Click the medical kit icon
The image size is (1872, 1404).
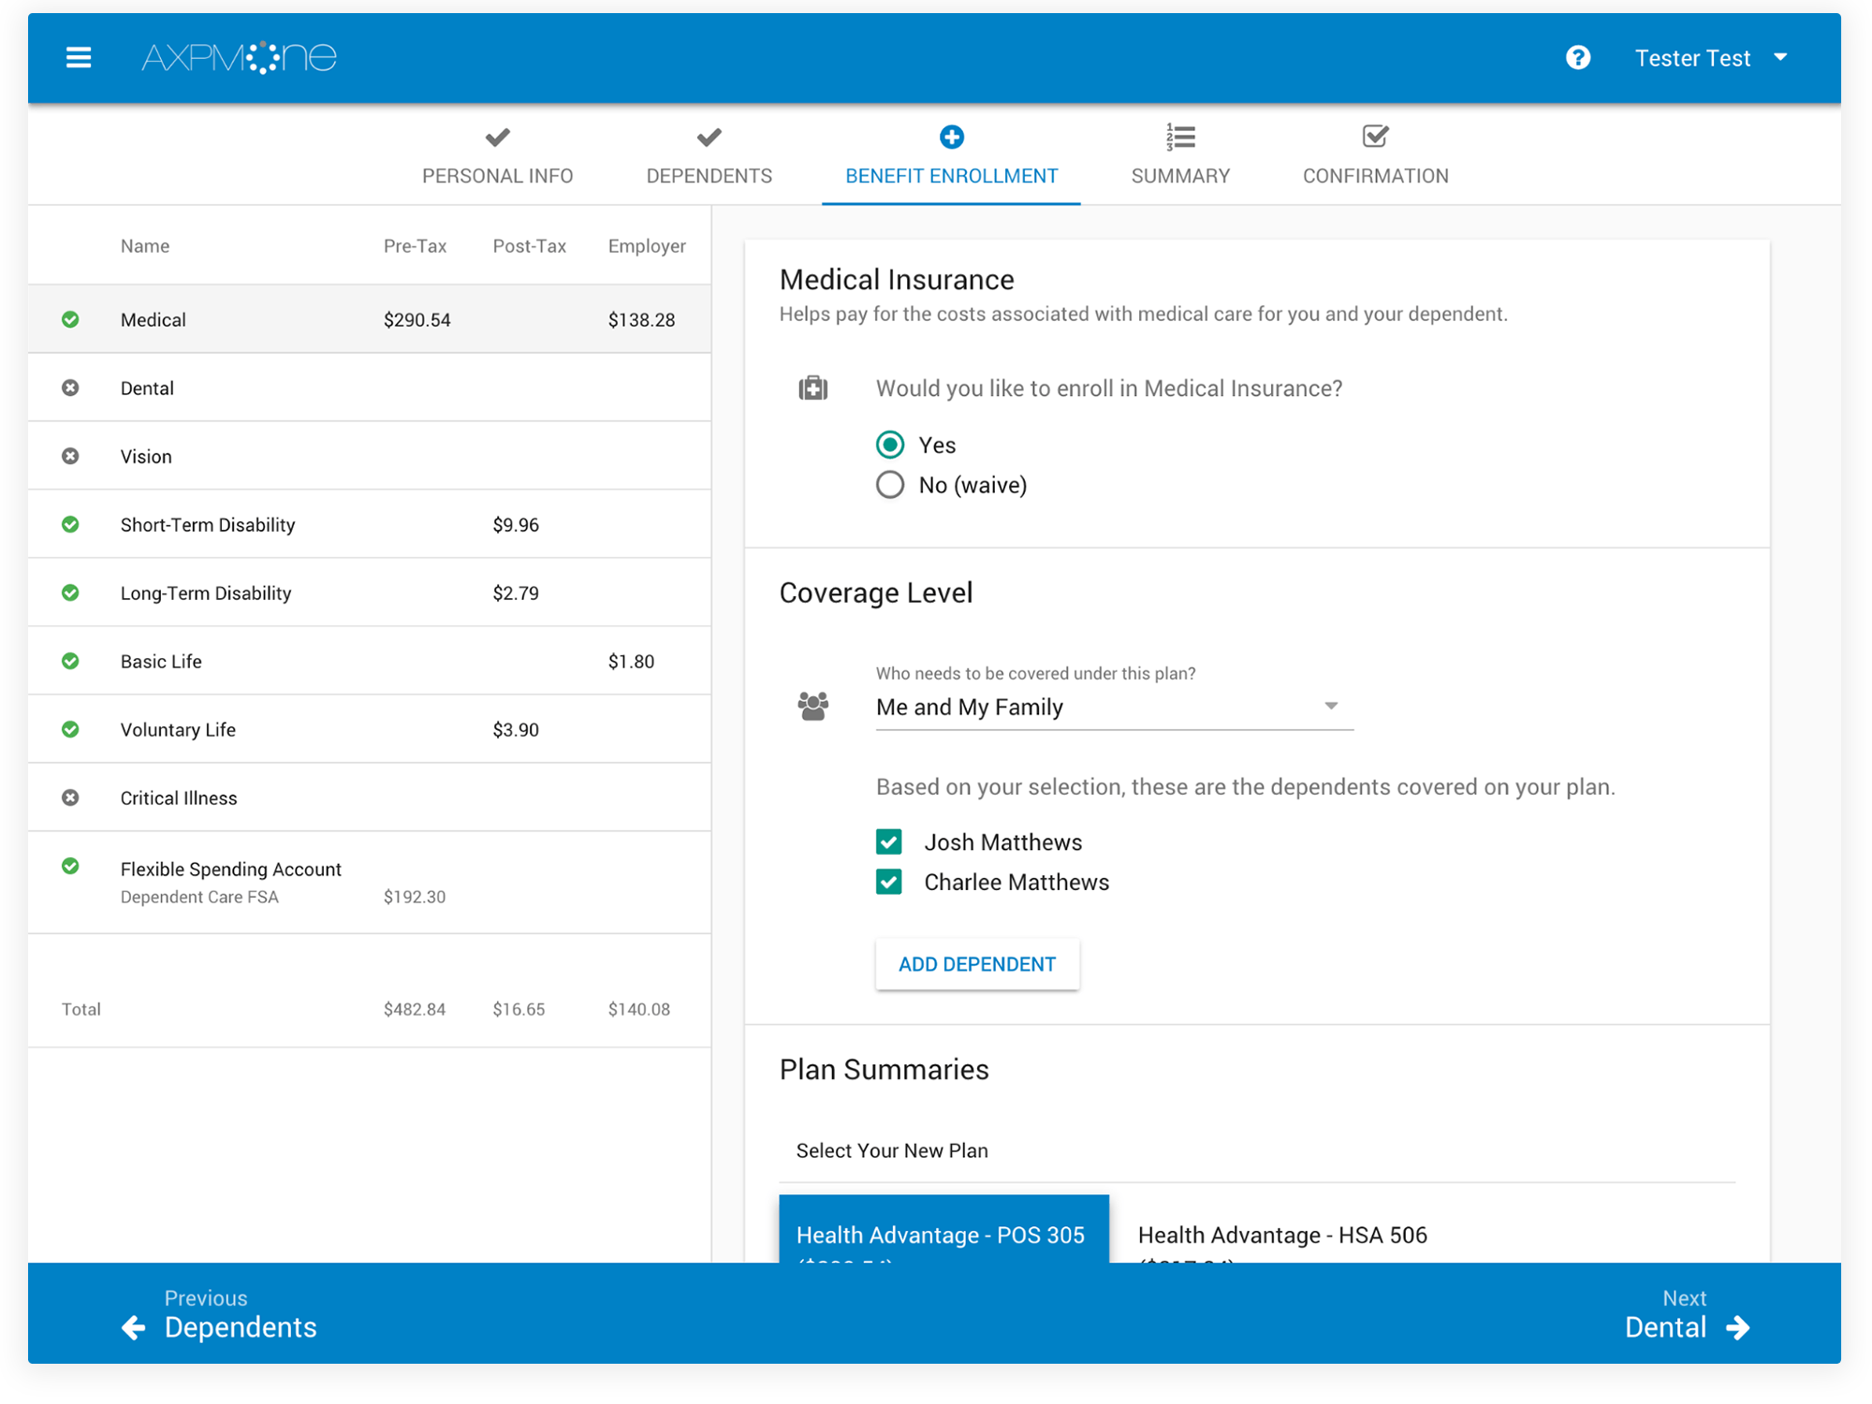813,388
